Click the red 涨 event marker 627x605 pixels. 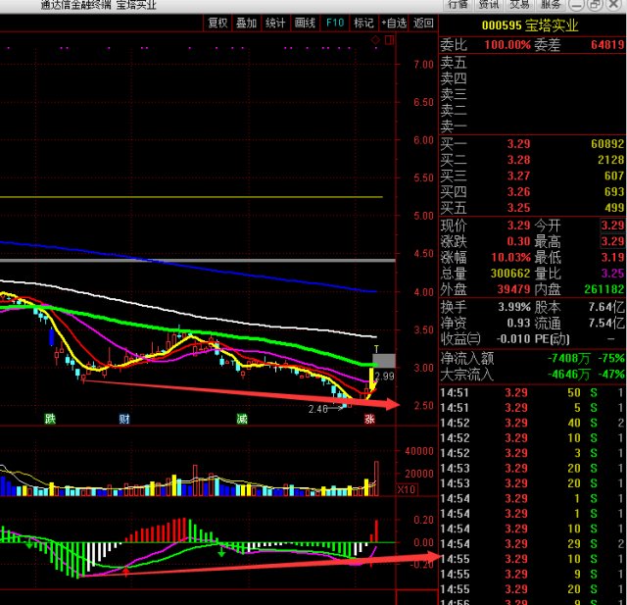(x=369, y=419)
